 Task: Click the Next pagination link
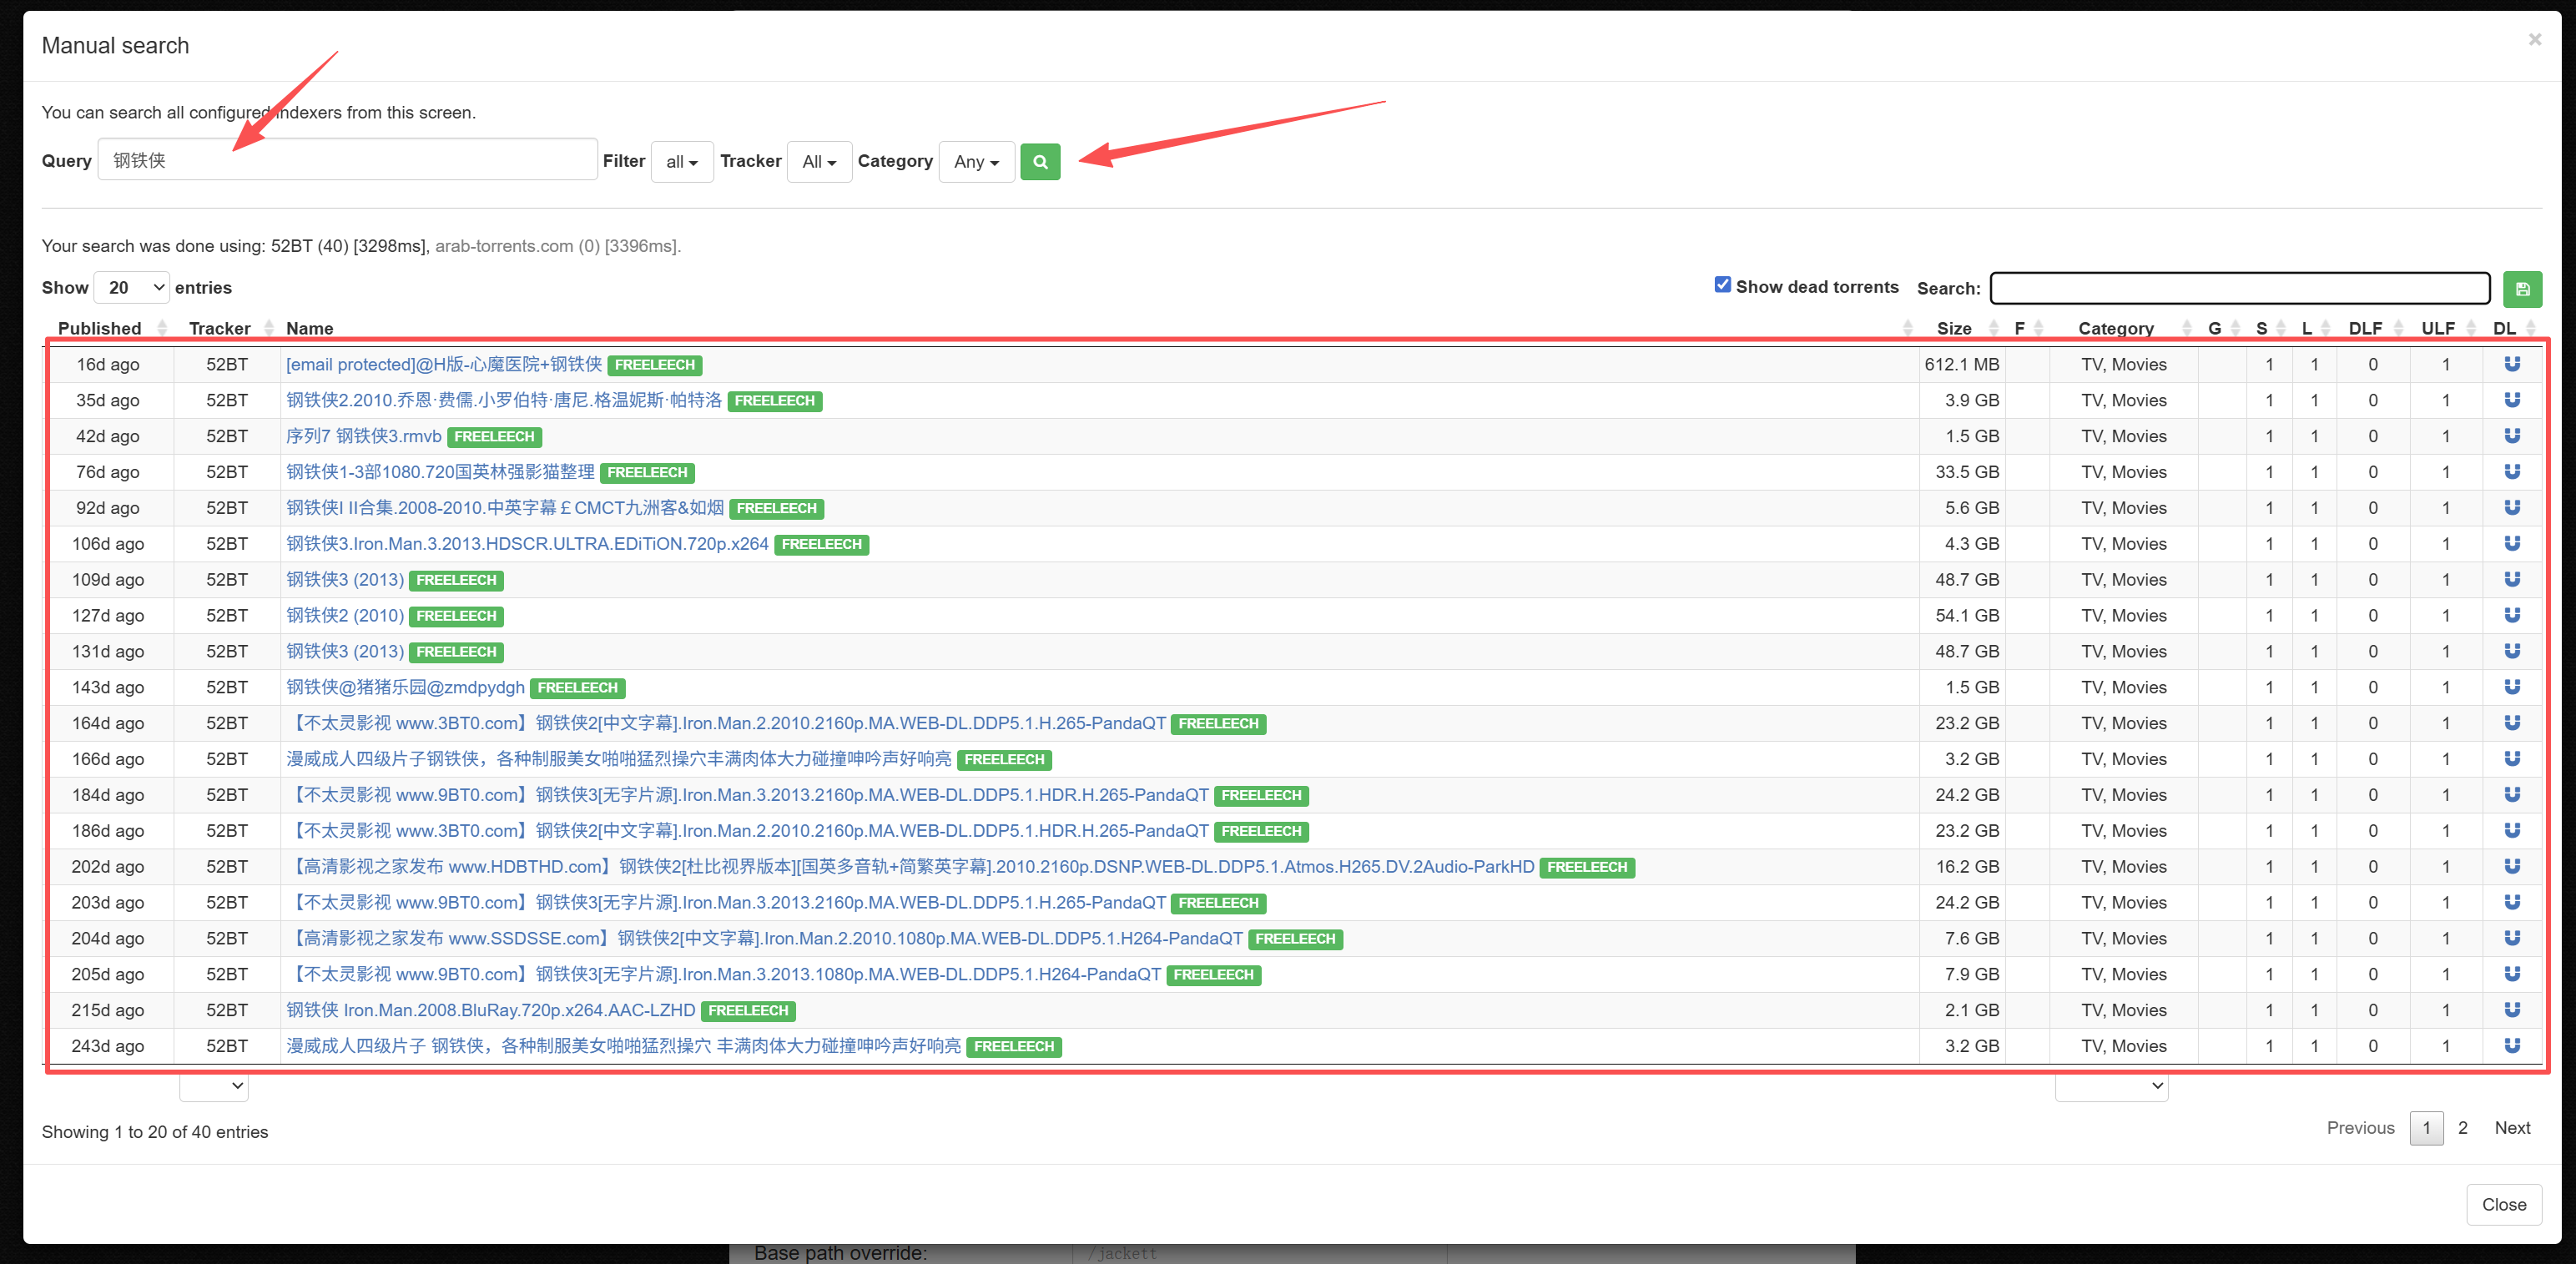2512,1128
